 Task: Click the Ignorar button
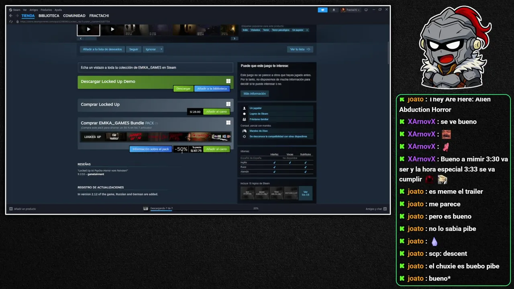pyautogui.click(x=151, y=49)
